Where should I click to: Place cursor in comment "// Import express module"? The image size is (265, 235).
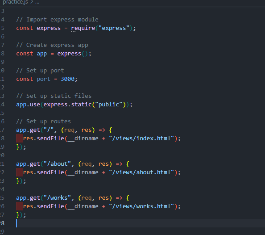(57, 20)
